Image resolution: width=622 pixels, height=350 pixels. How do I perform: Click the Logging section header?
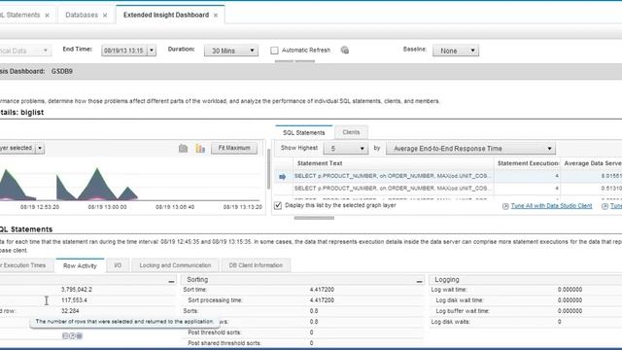click(x=447, y=280)
